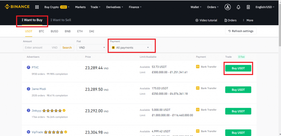
Task: Click PTVC advertiser avatar icon
Action: (x=28, y=68)
